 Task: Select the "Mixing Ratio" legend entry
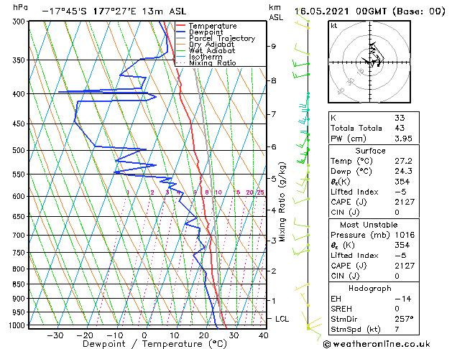coord(213,62)
